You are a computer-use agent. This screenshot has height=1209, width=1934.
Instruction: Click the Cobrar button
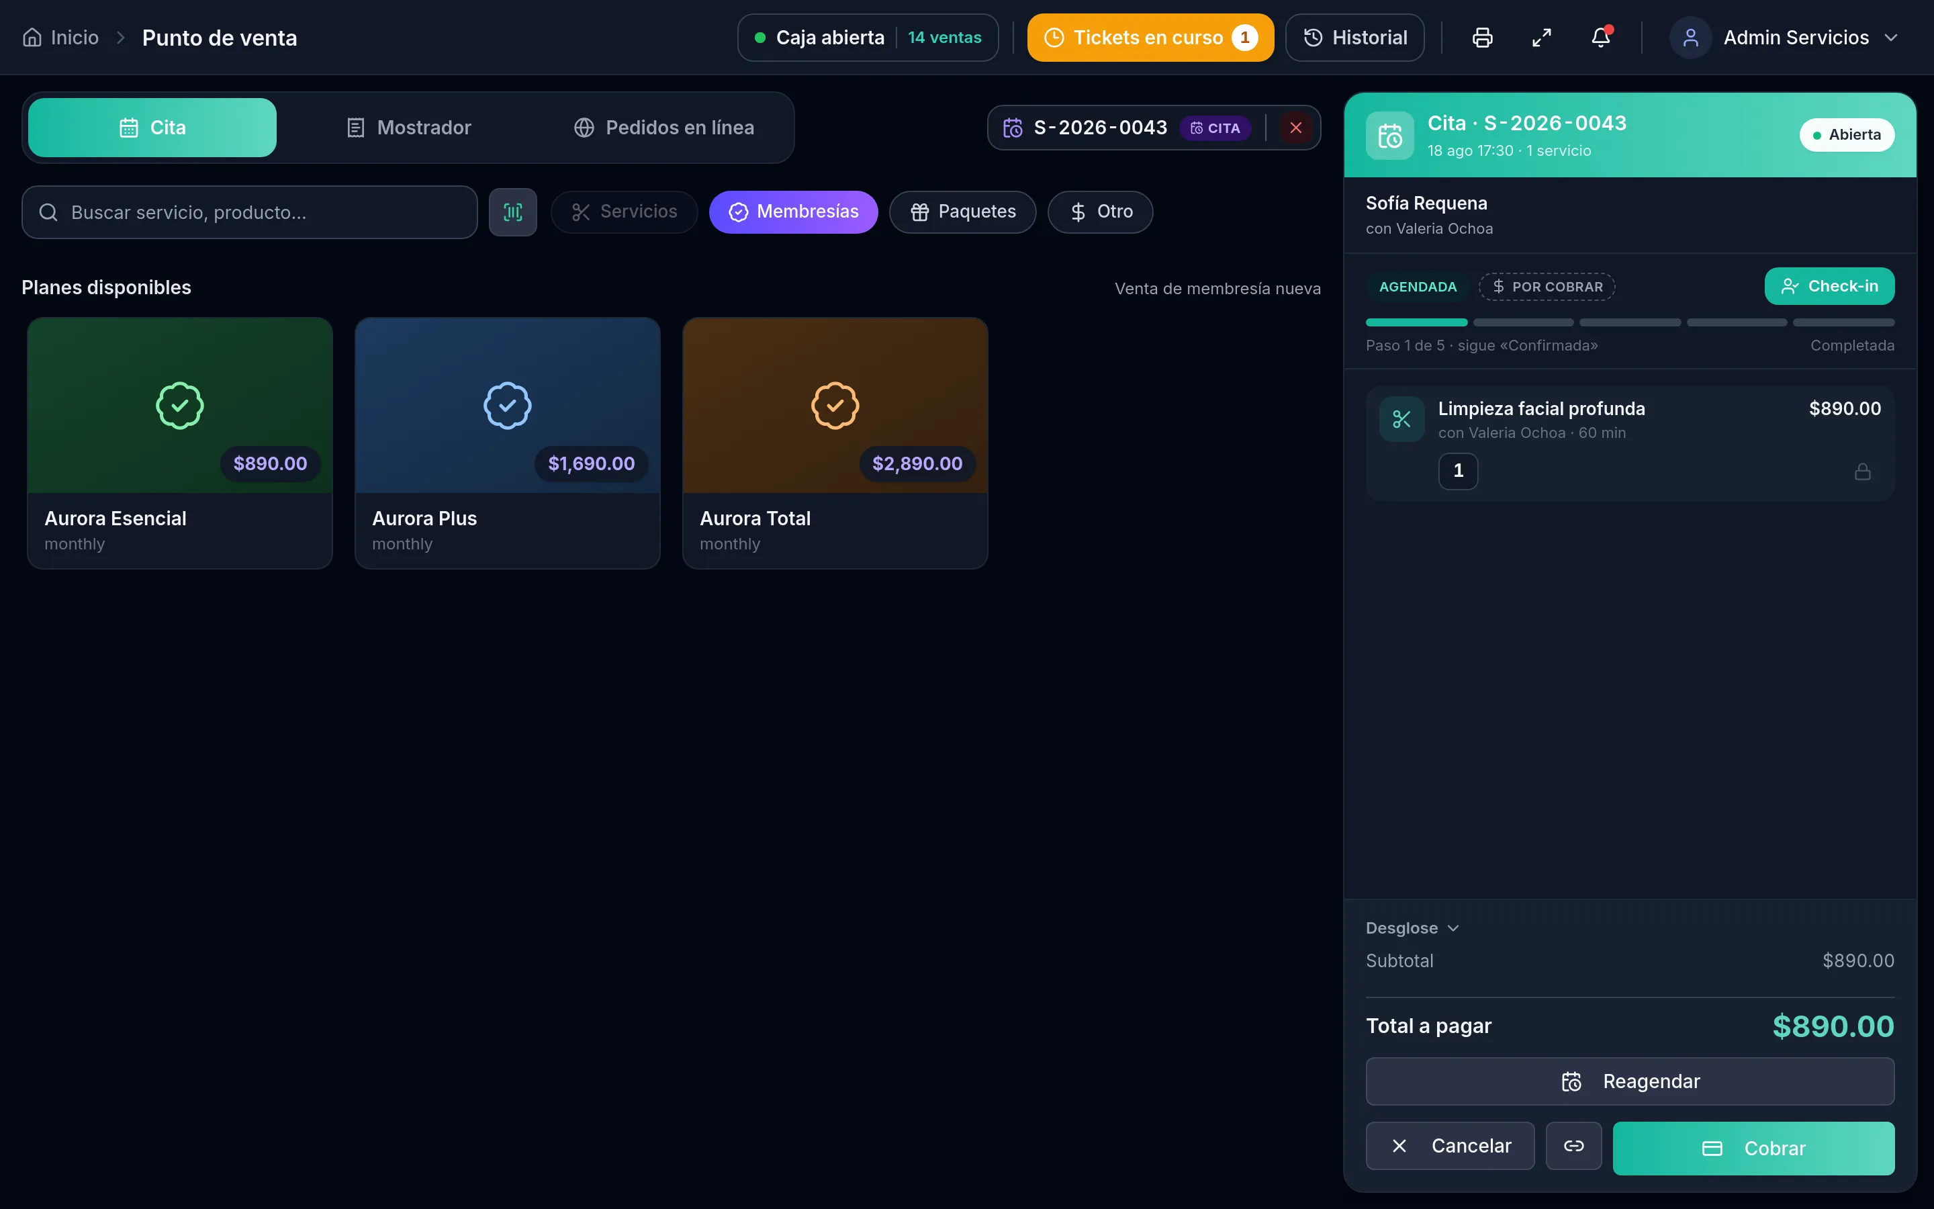click(x=1753, y=1149)
